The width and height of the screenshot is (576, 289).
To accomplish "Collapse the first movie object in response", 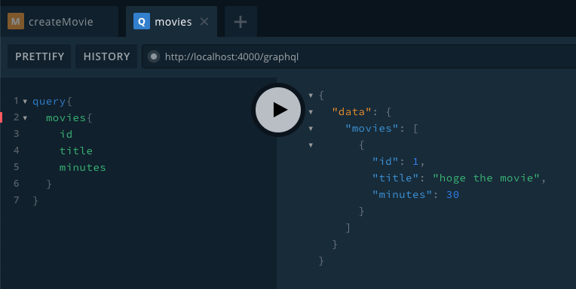I will pyautogui.click(x=311, y=144).
